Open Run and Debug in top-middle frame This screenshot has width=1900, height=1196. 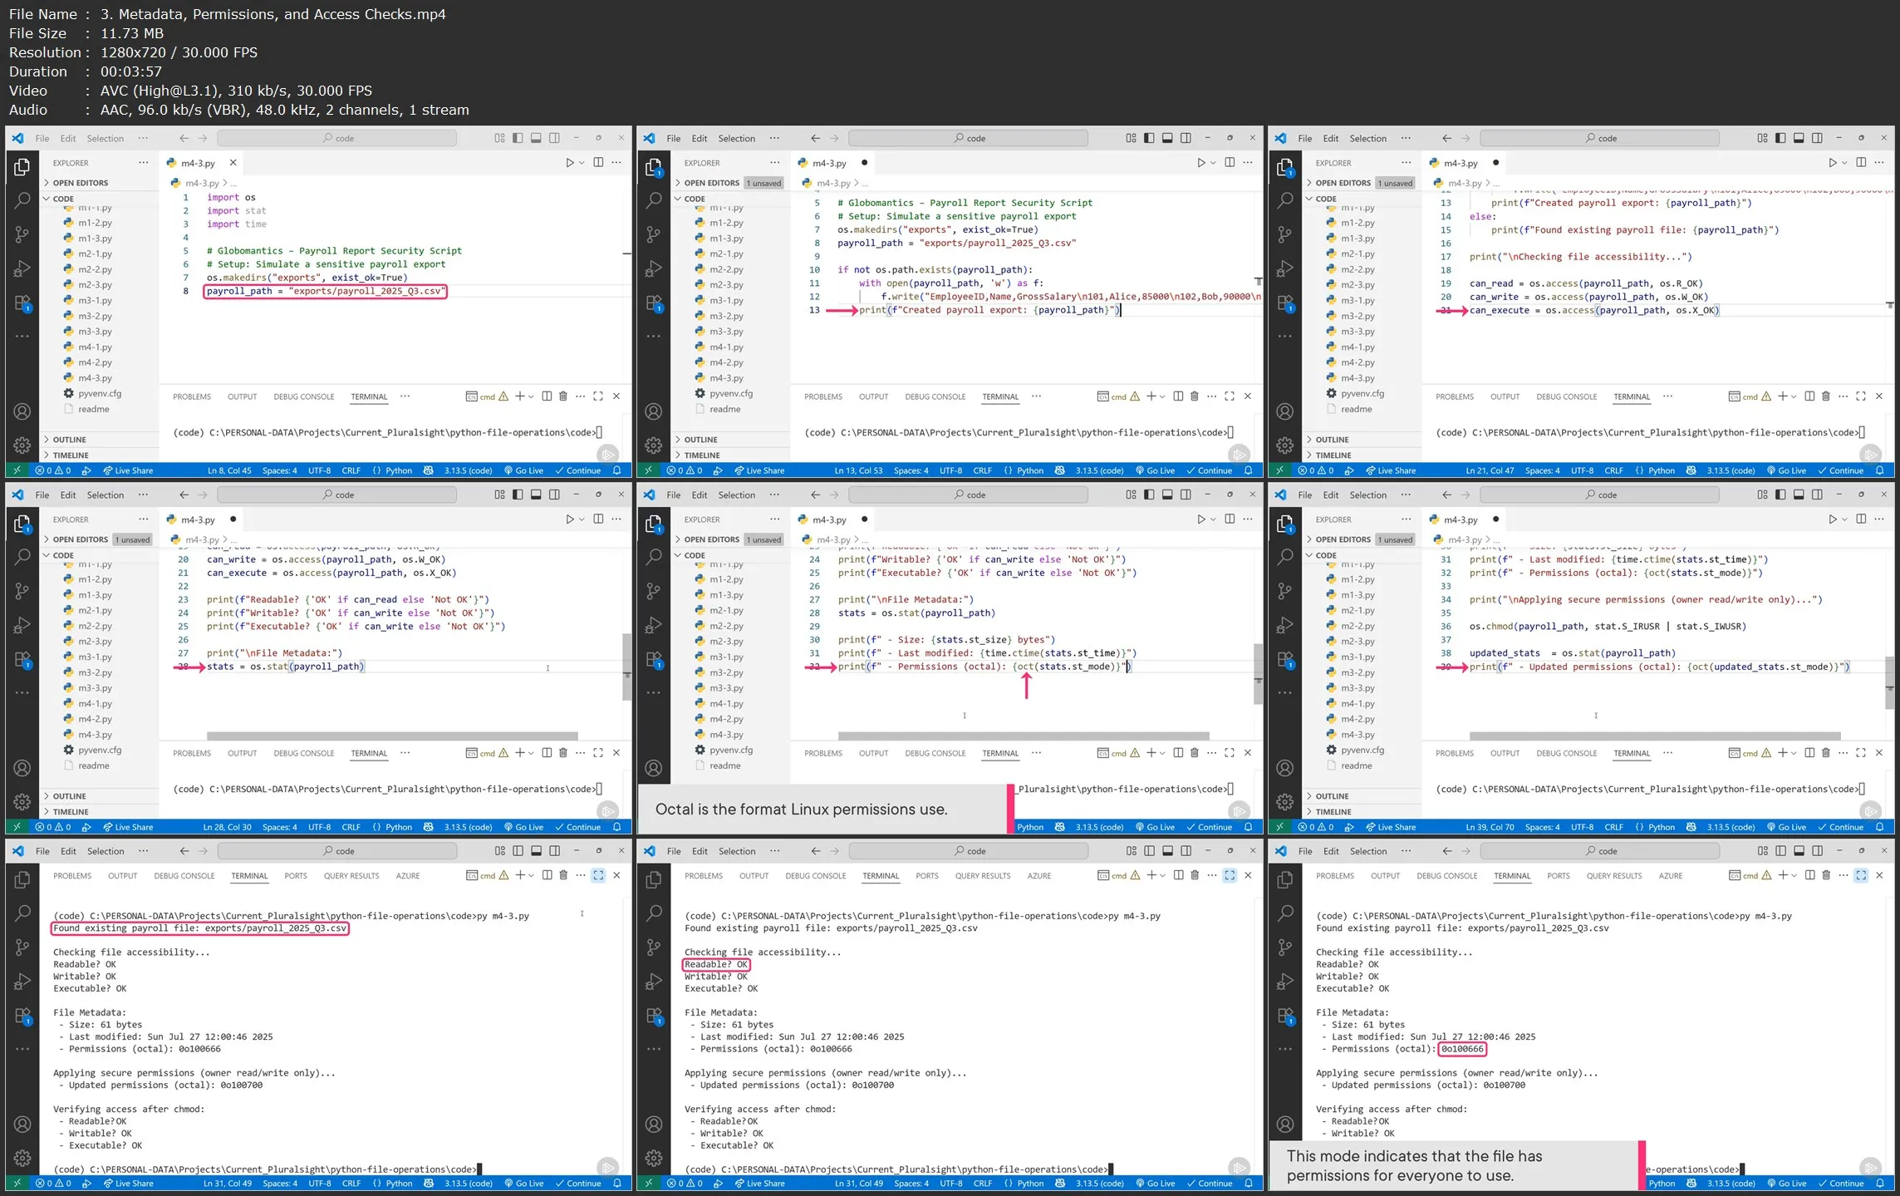coord(654,268)
